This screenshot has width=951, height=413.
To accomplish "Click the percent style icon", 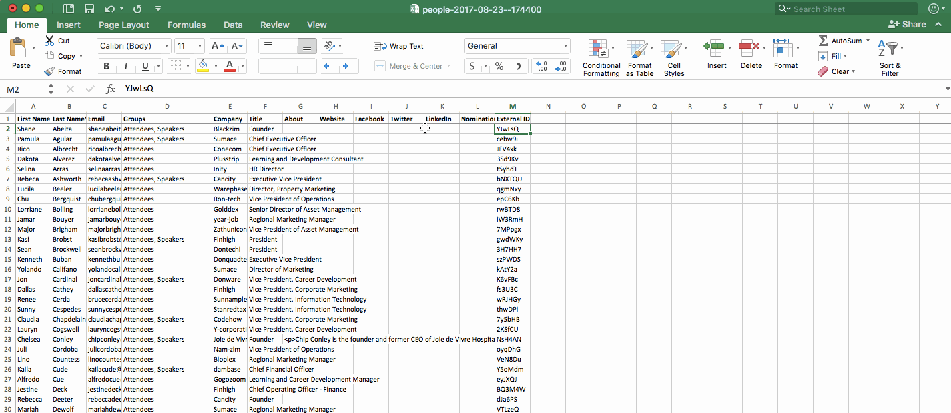I will [x=499, y=66].
